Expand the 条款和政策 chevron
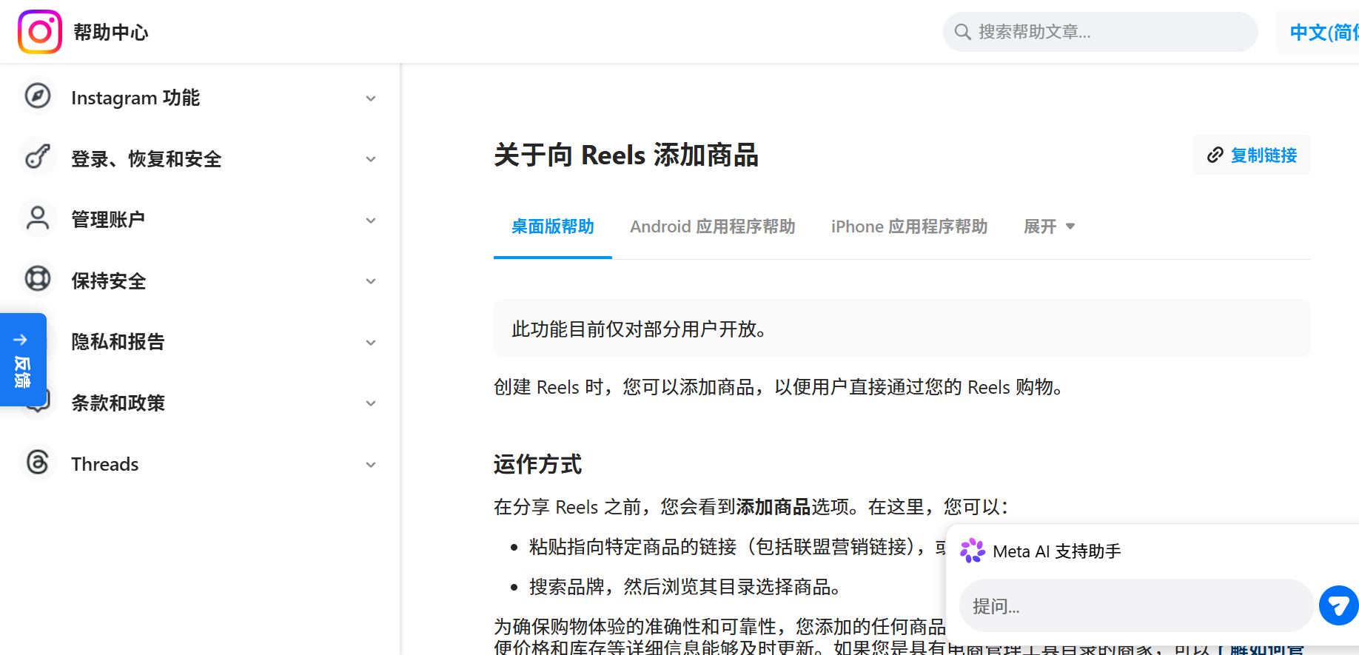1359x655 pixels. 371,403
